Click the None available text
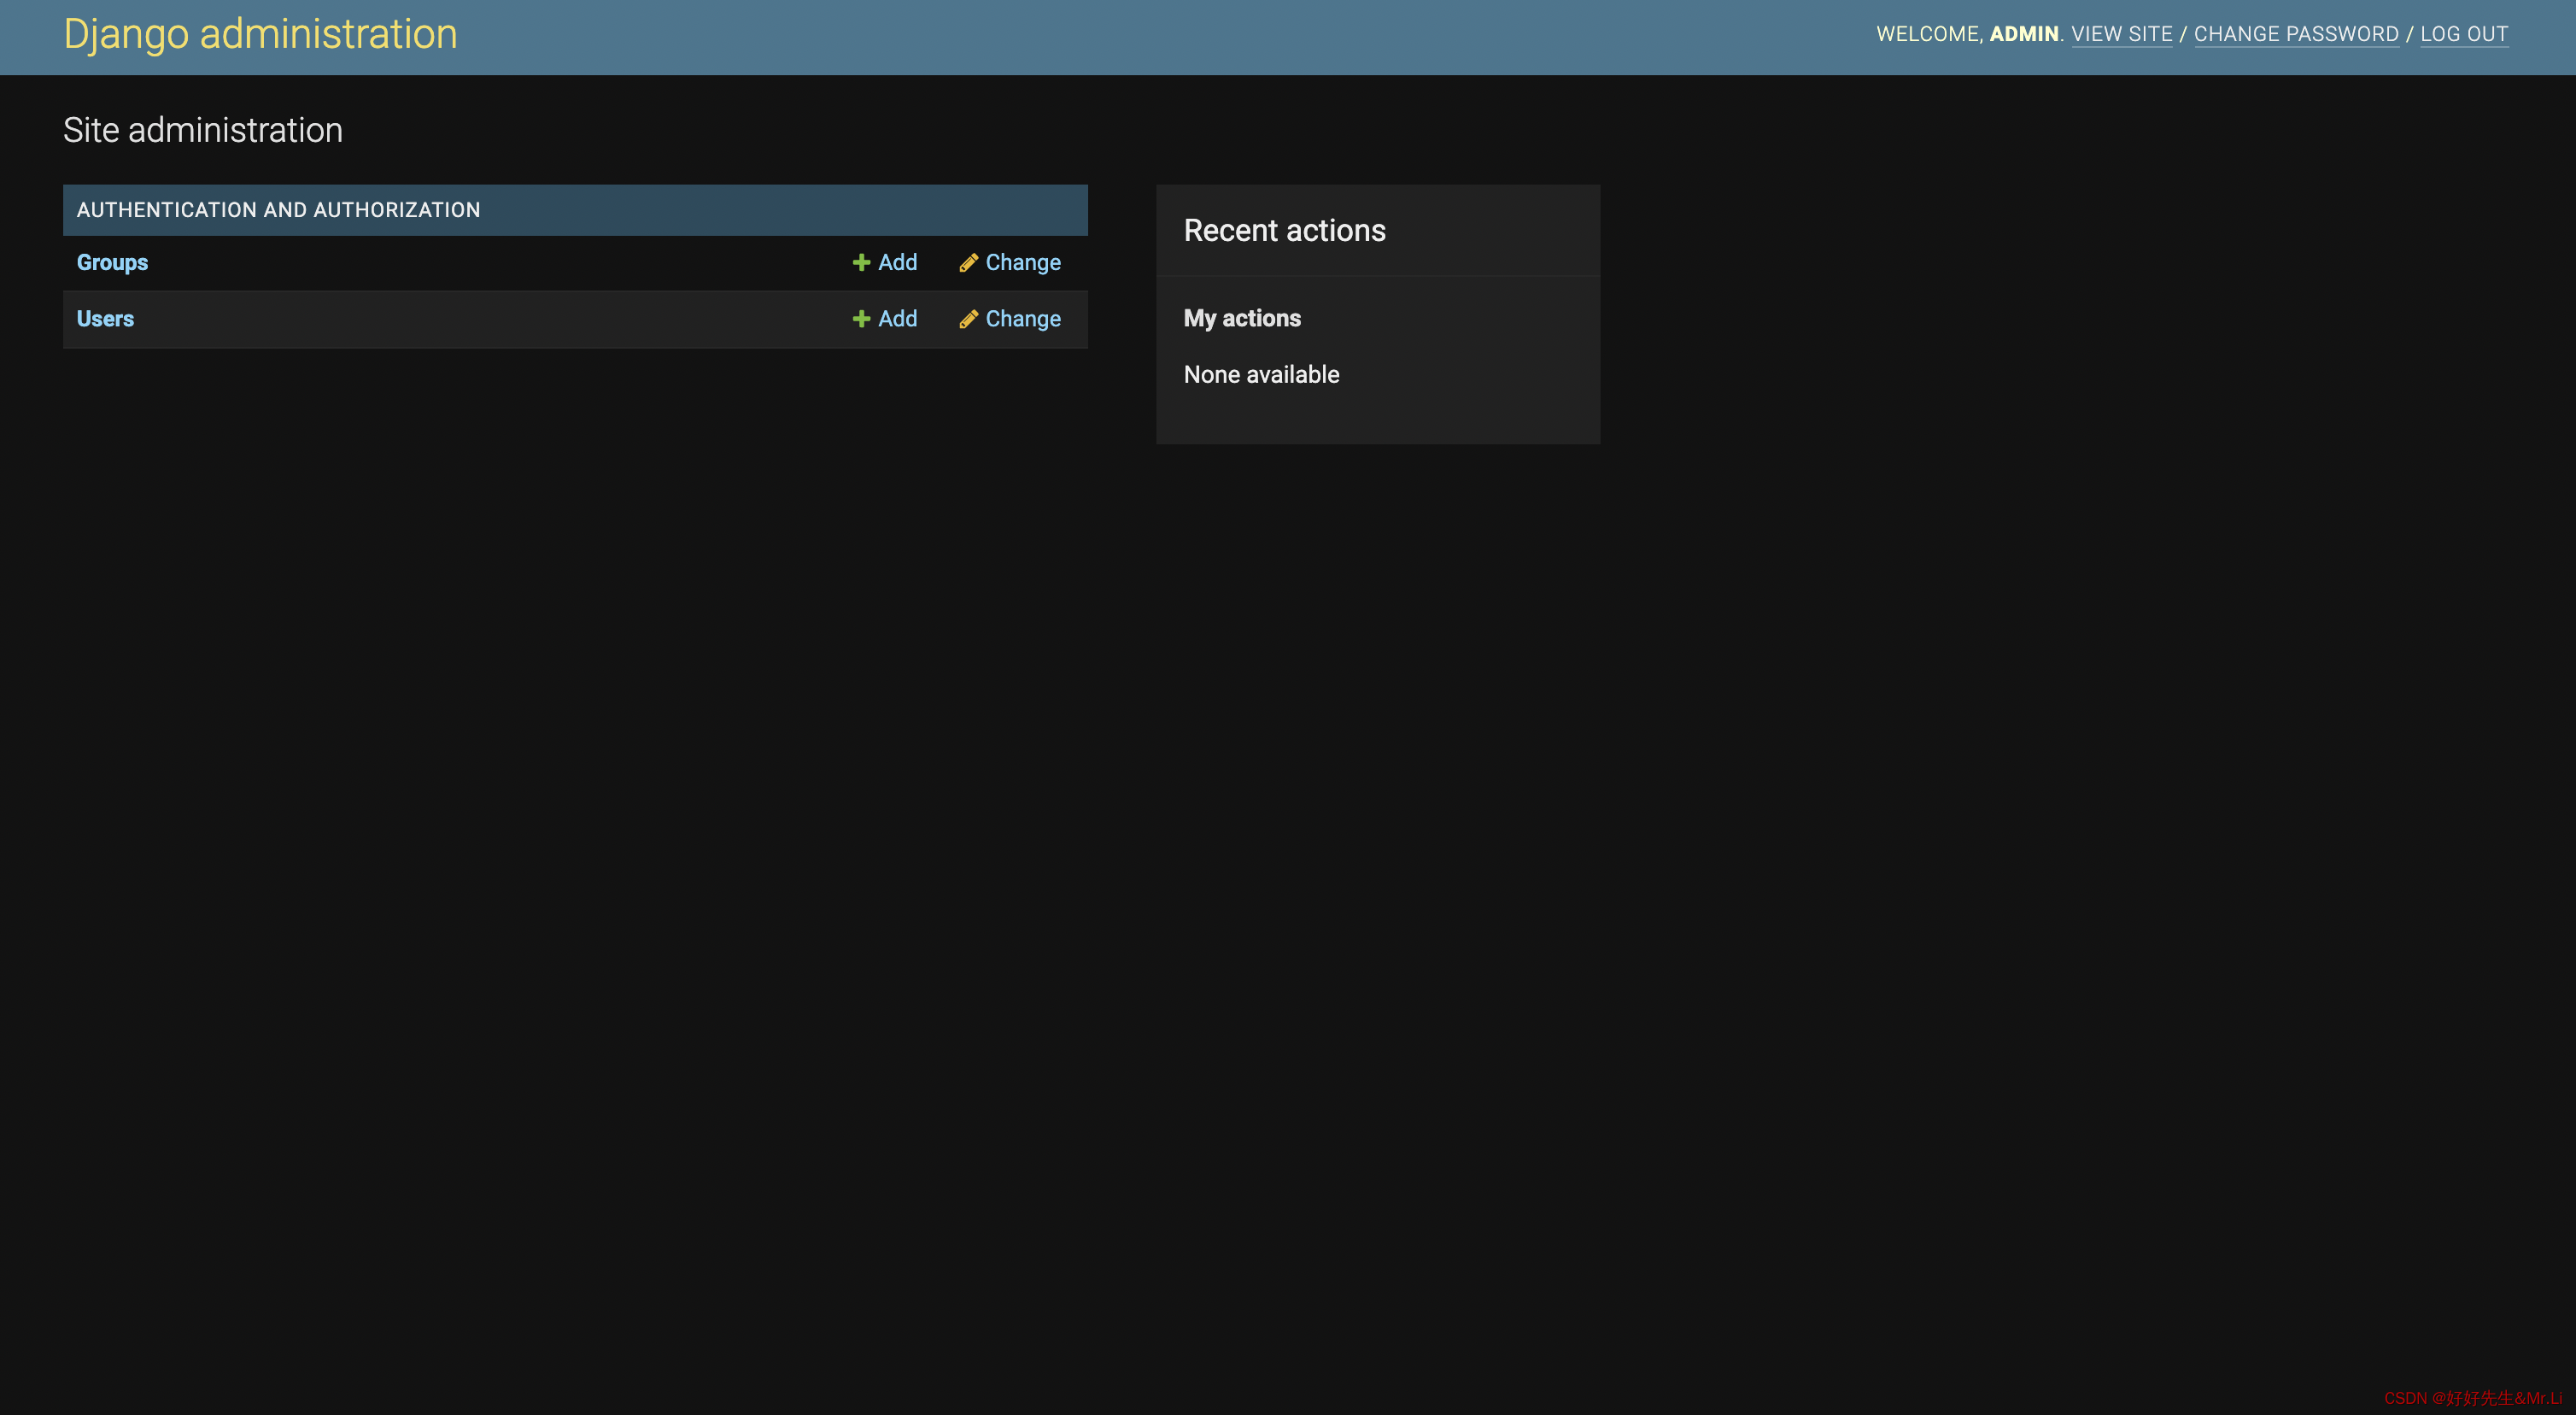The height and width of the screenshot is (1415, 2576). (x=1261, y=374)
